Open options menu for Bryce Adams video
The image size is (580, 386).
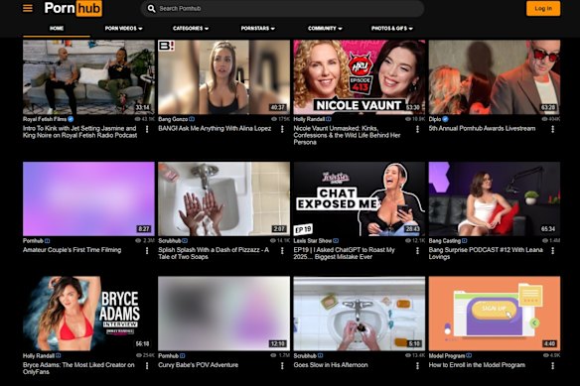[x=147, y=366]
